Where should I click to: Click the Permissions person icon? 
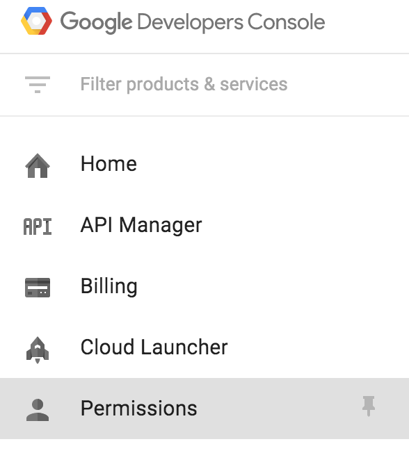pyautogui.click(x=38, y=410)
